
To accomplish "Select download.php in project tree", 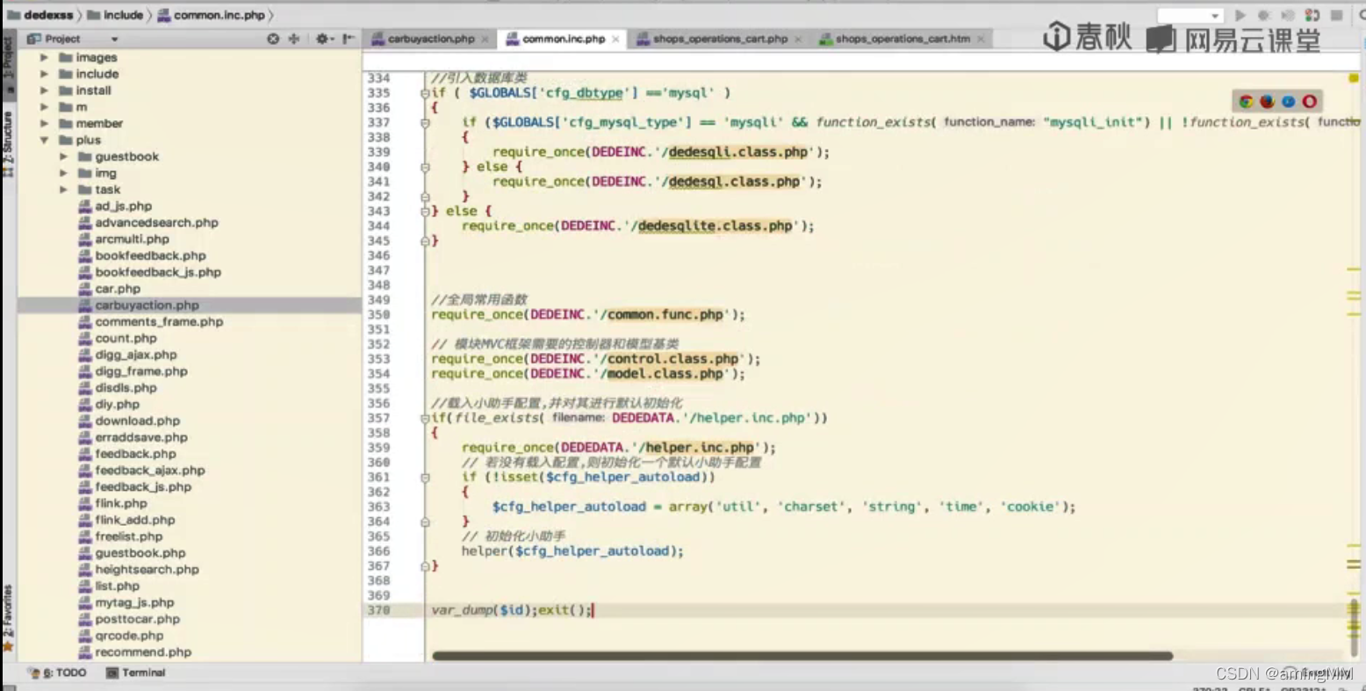I will point(137,421).
